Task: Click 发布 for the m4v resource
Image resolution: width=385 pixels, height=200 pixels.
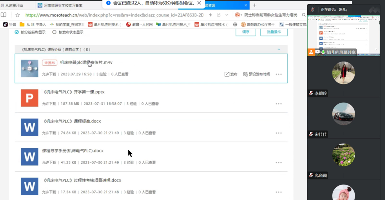Action: (x=231, y=74)
